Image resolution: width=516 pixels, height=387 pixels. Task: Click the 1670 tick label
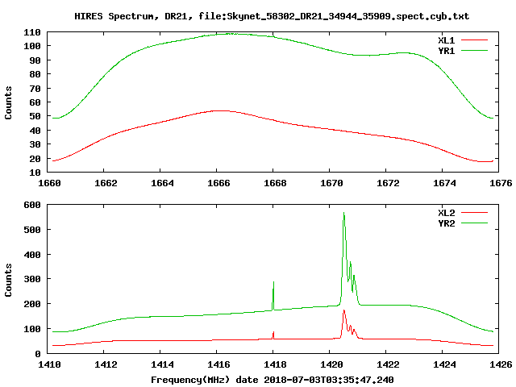click(x=331, y=183)
